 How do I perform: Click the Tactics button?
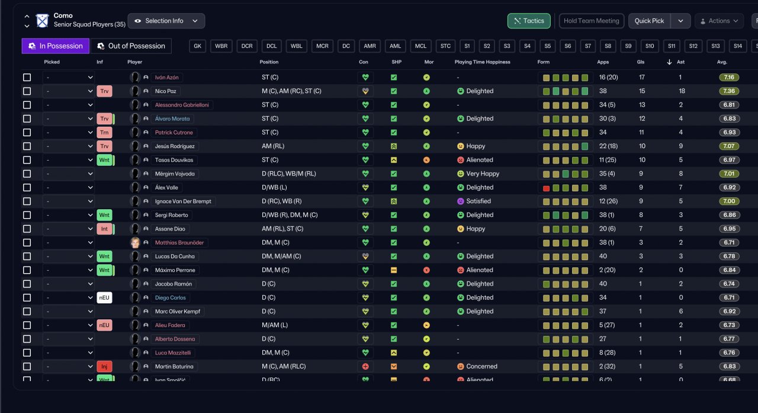[x=529, y=21]
